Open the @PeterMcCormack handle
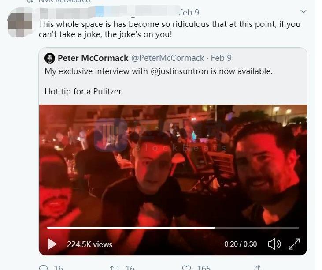This screenshot has width=322, height=270. pyautogui.click(x=168, y=58)
